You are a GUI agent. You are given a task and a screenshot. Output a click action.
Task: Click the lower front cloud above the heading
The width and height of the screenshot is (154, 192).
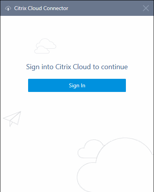[x=42, y=50]
